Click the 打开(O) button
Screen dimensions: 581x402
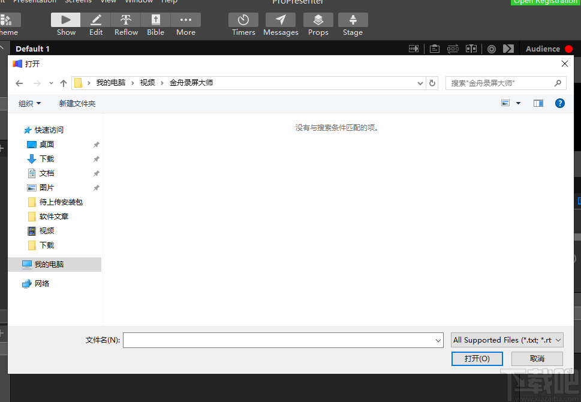(477, 358)
